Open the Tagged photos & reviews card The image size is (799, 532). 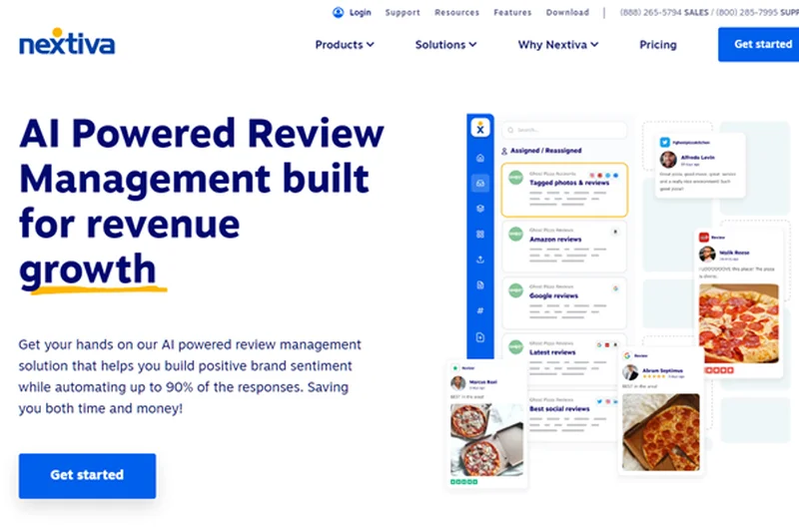click(564, 190)
